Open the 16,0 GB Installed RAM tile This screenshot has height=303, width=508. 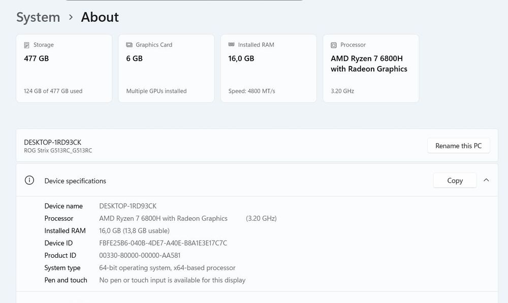coord(268,69)
